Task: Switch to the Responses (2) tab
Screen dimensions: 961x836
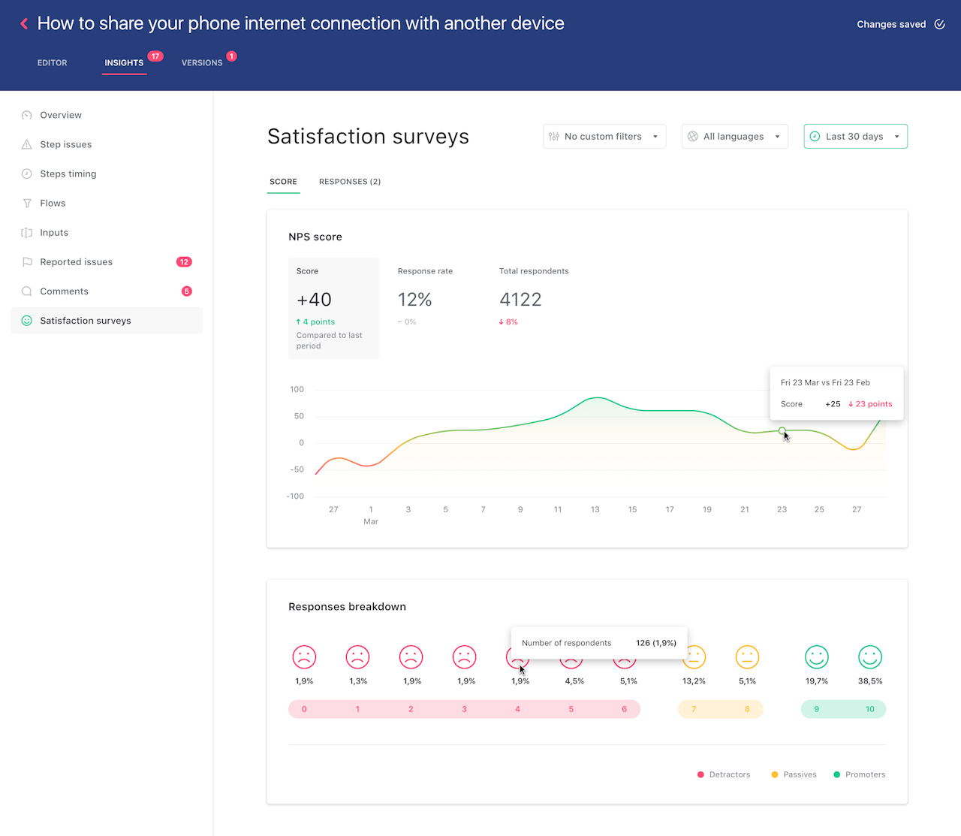Action: point(349,182)
